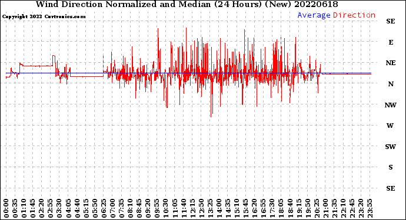Click the 20:25 time axis label

(x=317, y=208)
